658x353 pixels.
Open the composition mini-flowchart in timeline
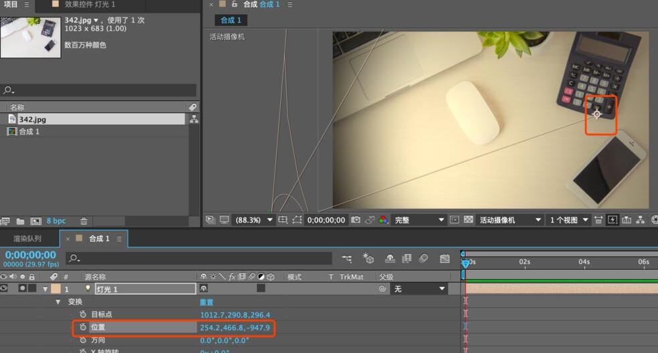click(x=346, y=259)
